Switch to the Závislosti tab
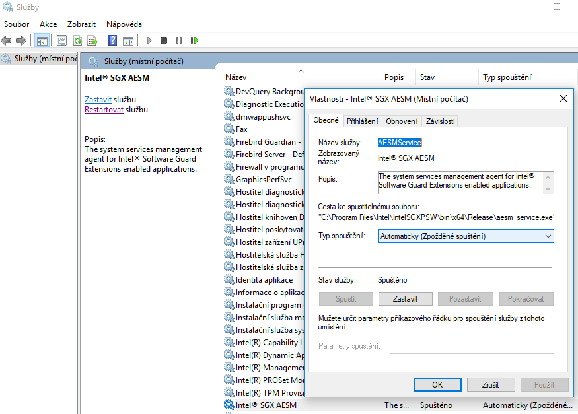The width and height of the screenshot is (578, 414). click(x=440, y=121)
